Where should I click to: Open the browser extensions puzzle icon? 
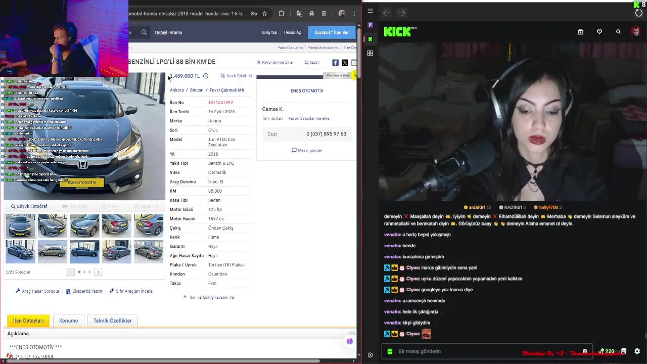click(282, 14)
